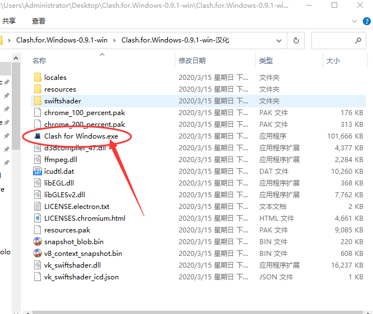
Task: Click the 文本文档 type cell
Action: pos(273,207)
